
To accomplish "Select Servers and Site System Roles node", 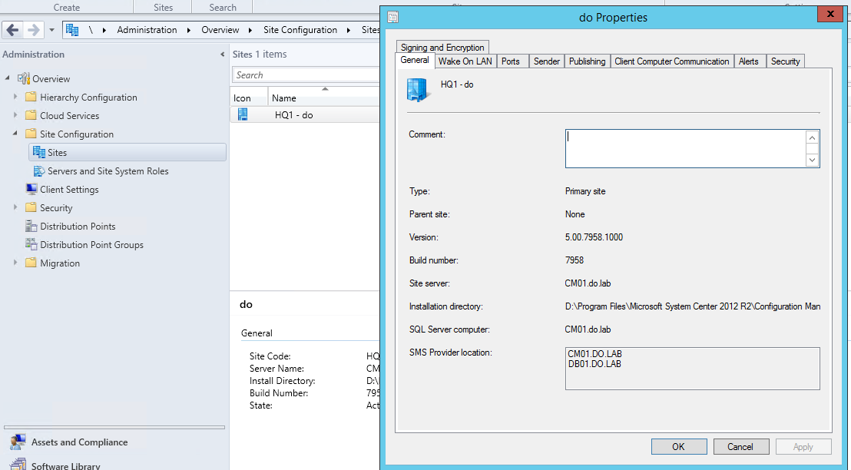I will [108, 171].
